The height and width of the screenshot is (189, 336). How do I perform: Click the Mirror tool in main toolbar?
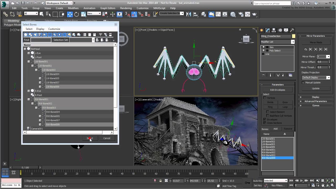coord(189,14)
